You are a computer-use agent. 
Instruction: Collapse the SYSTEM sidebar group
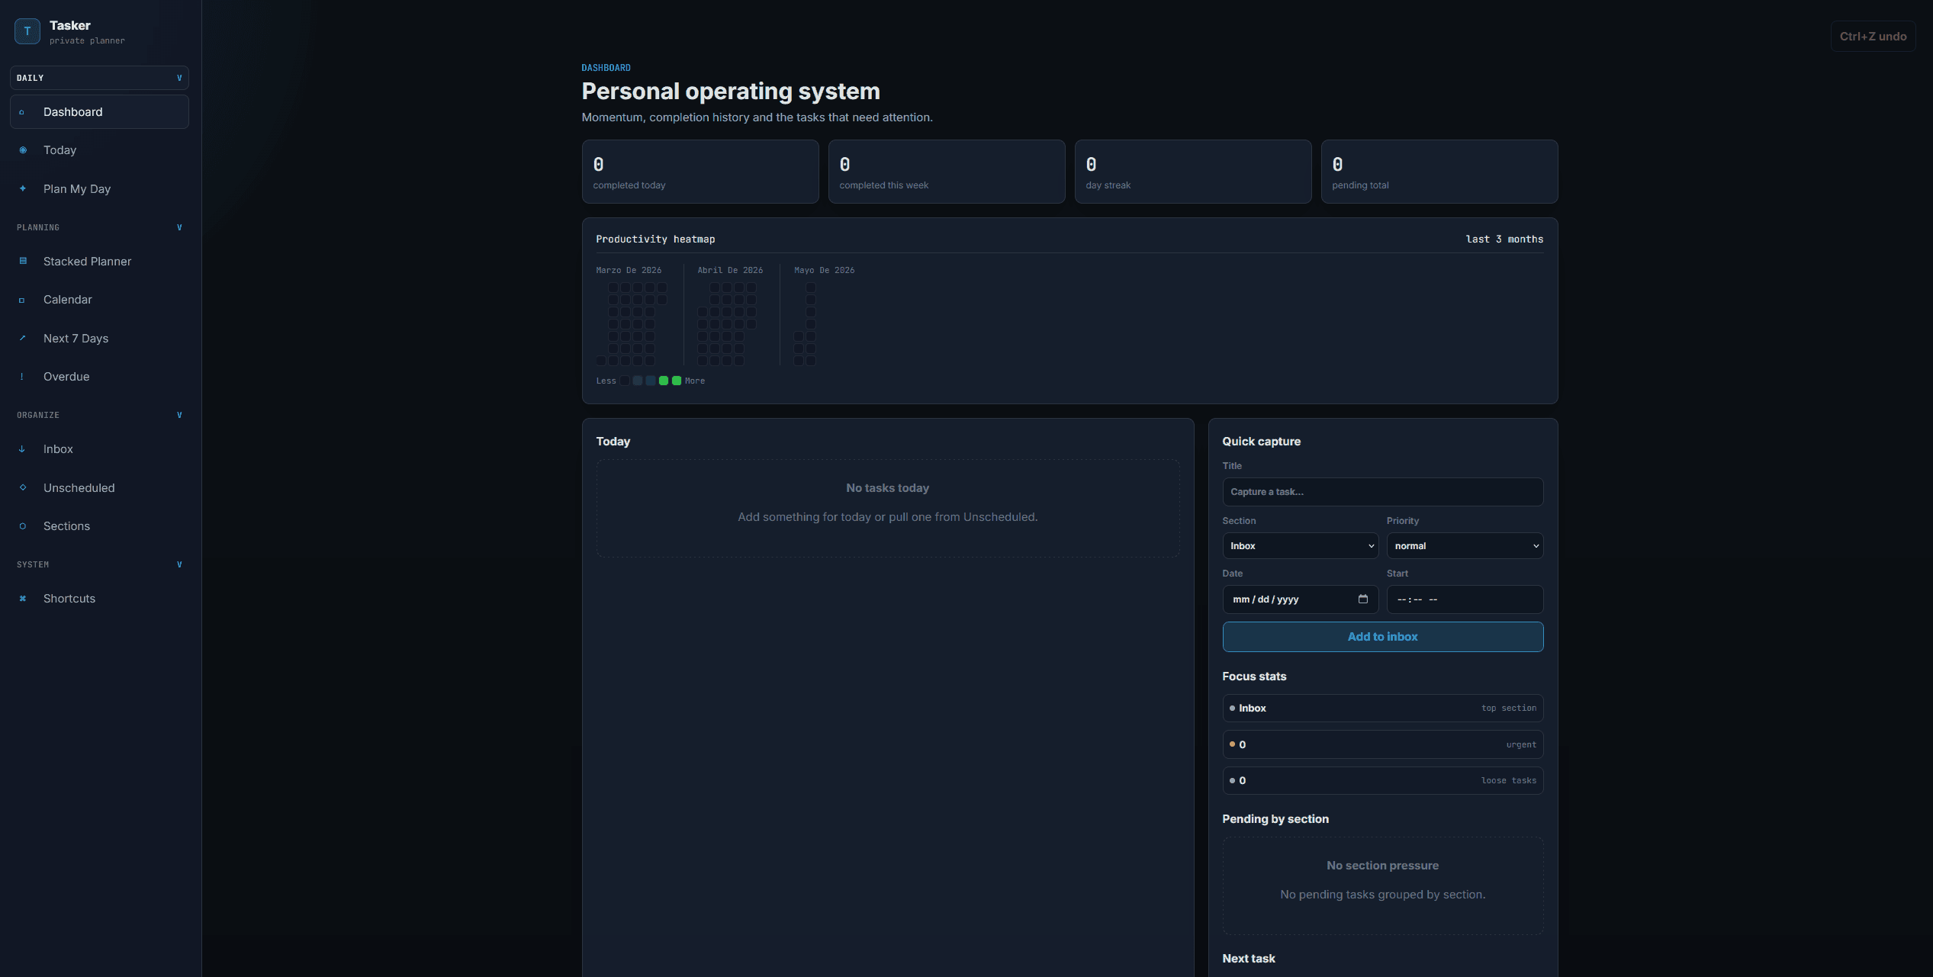pyautogui.click(x=99, y=564)
